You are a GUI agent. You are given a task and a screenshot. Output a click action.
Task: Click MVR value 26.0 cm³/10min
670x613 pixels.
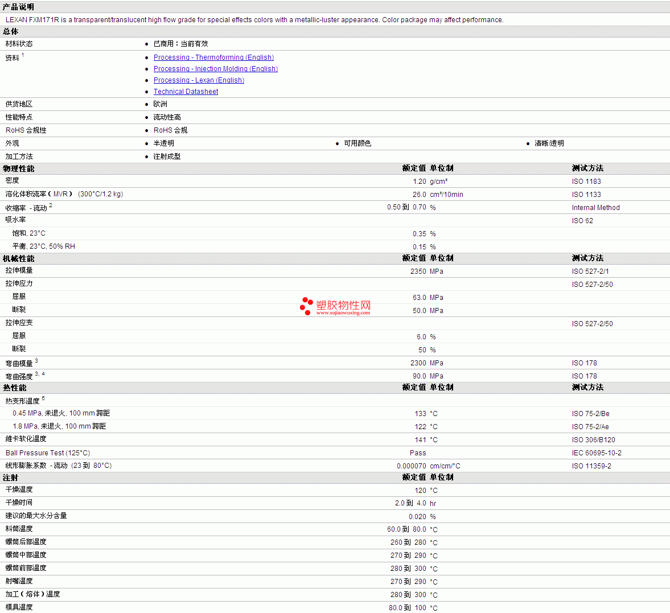coord(438,194)
